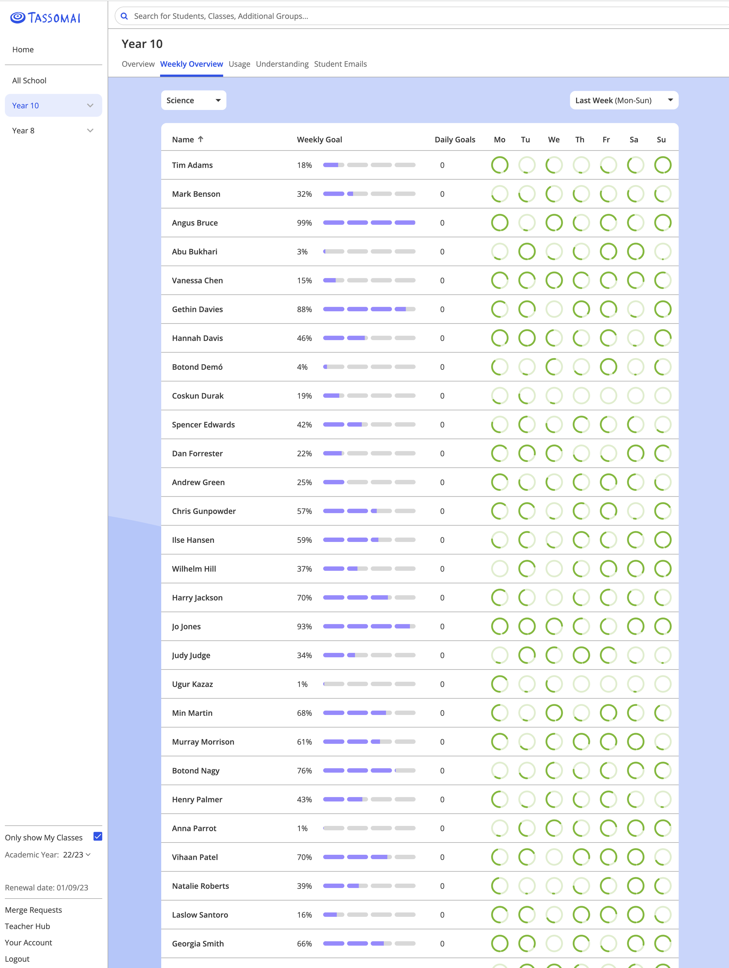Viewport: 729px width, 968px height.
Task: Click Georgia Smith's Tuesday progress circle
Action: point(527,943)
